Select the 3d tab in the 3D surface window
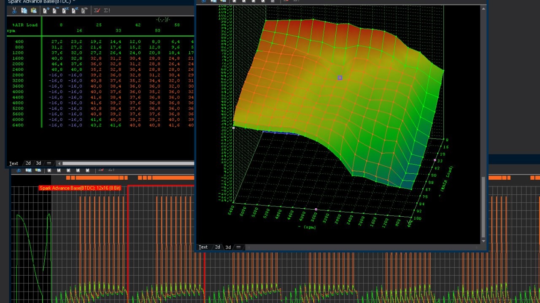This screenshot has height=303, width=540. click(x=228, y=247)
